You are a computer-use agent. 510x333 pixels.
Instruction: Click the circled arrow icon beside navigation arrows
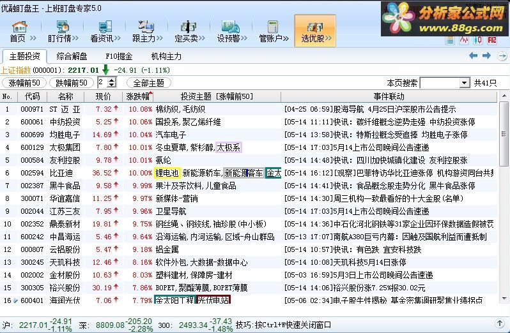coord(502,56)
